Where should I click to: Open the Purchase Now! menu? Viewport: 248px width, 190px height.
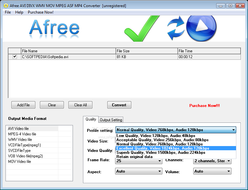pos(41,12)
